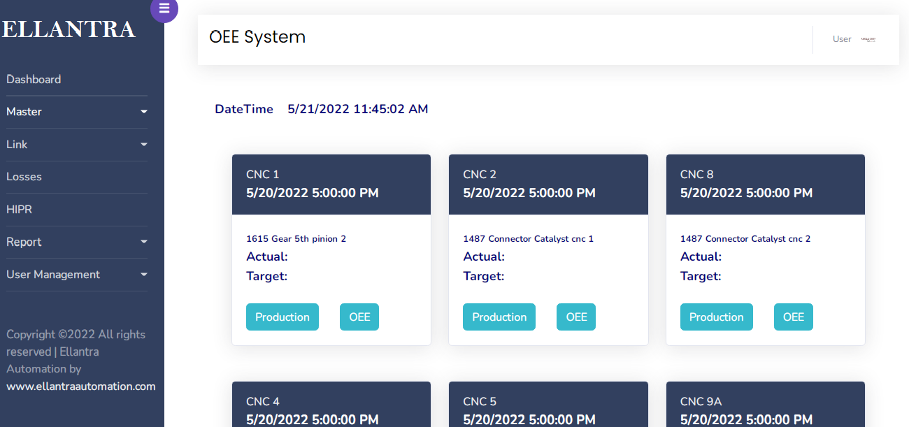Open the www.ellantraautomation.com link
This screenshot has width=909, height=427.
click(81, 386)
